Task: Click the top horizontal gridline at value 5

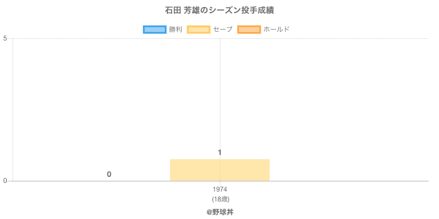Action: 329,38
